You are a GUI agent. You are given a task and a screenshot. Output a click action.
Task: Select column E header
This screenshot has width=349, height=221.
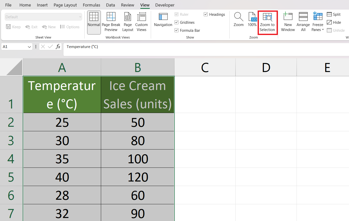323,67
